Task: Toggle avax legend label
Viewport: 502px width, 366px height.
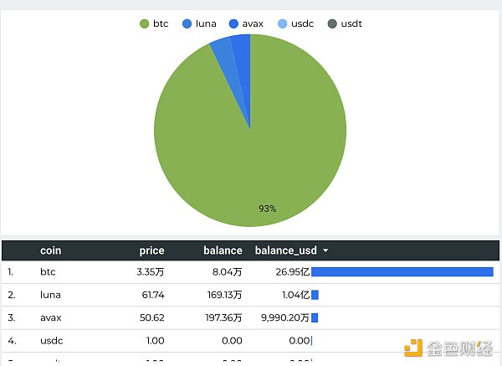Action: tap(253, 23)
